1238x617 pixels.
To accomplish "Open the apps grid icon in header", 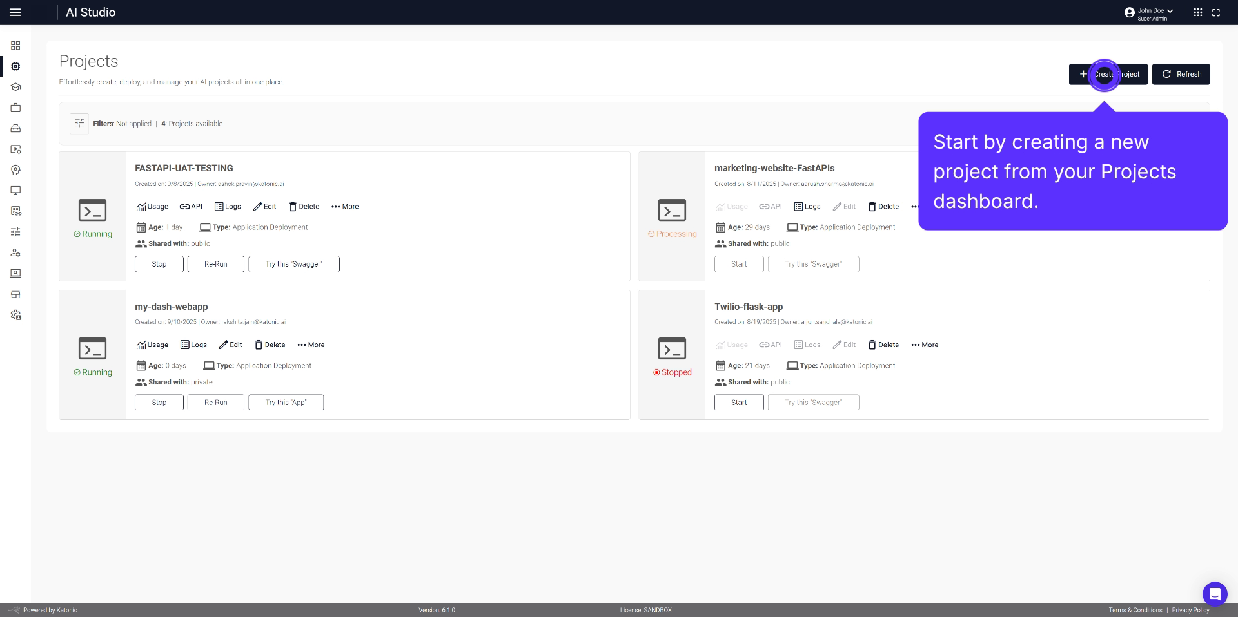I will (1198, 12).
